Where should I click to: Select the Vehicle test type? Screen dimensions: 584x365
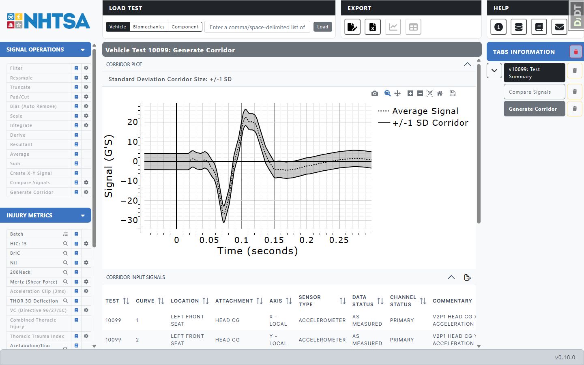[118, 27]
